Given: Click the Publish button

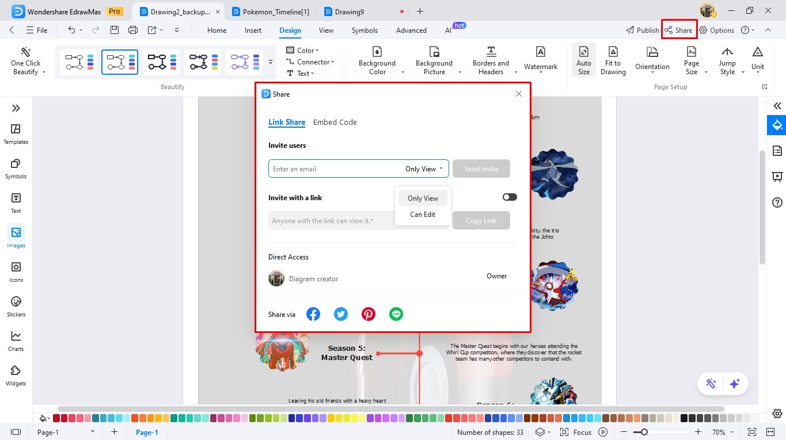Looking at the screenshot, I should pyautogui.click(x=642, y=30).
